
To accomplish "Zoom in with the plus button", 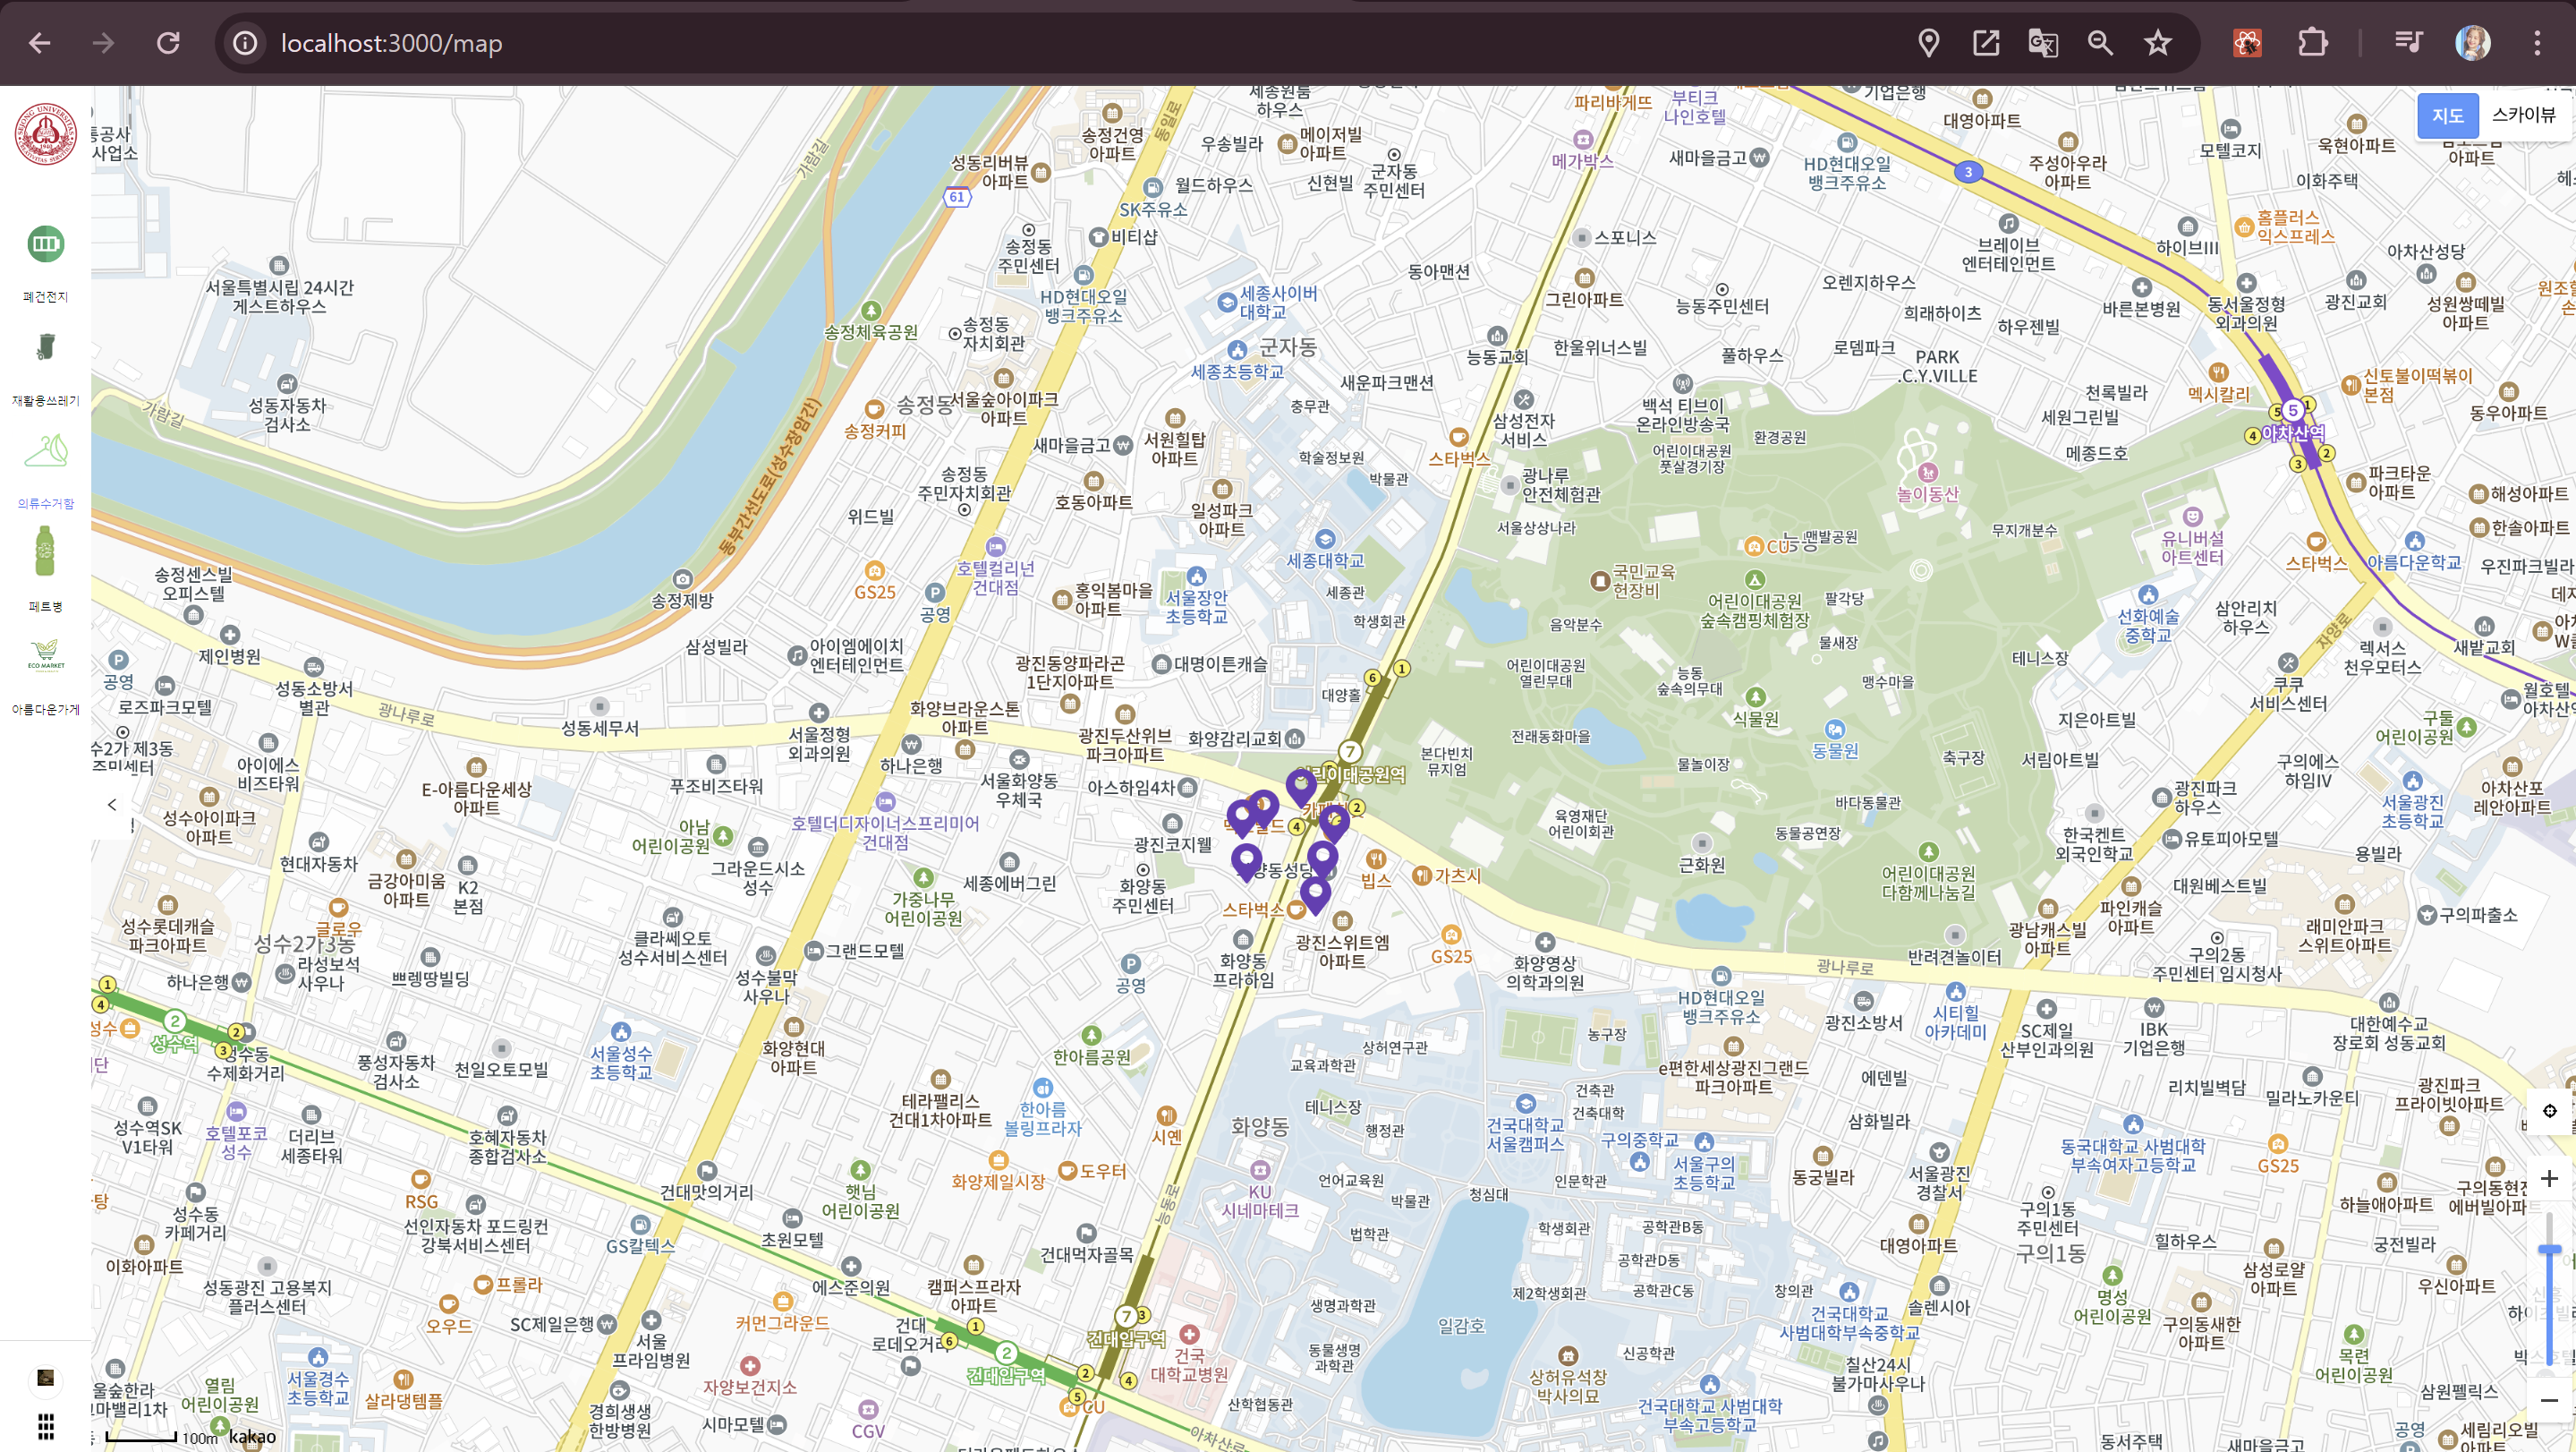I will coord(2549,1178).
